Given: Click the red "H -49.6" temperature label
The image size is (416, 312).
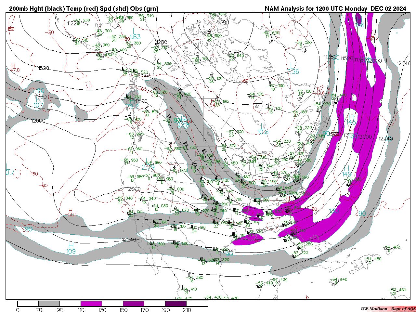Looking at the screenshot, I should tap(319, 91).
